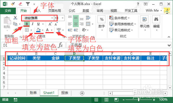Open the 单元格 cells group menu

(144, 23)
